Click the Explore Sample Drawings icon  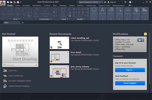point(5,86)
